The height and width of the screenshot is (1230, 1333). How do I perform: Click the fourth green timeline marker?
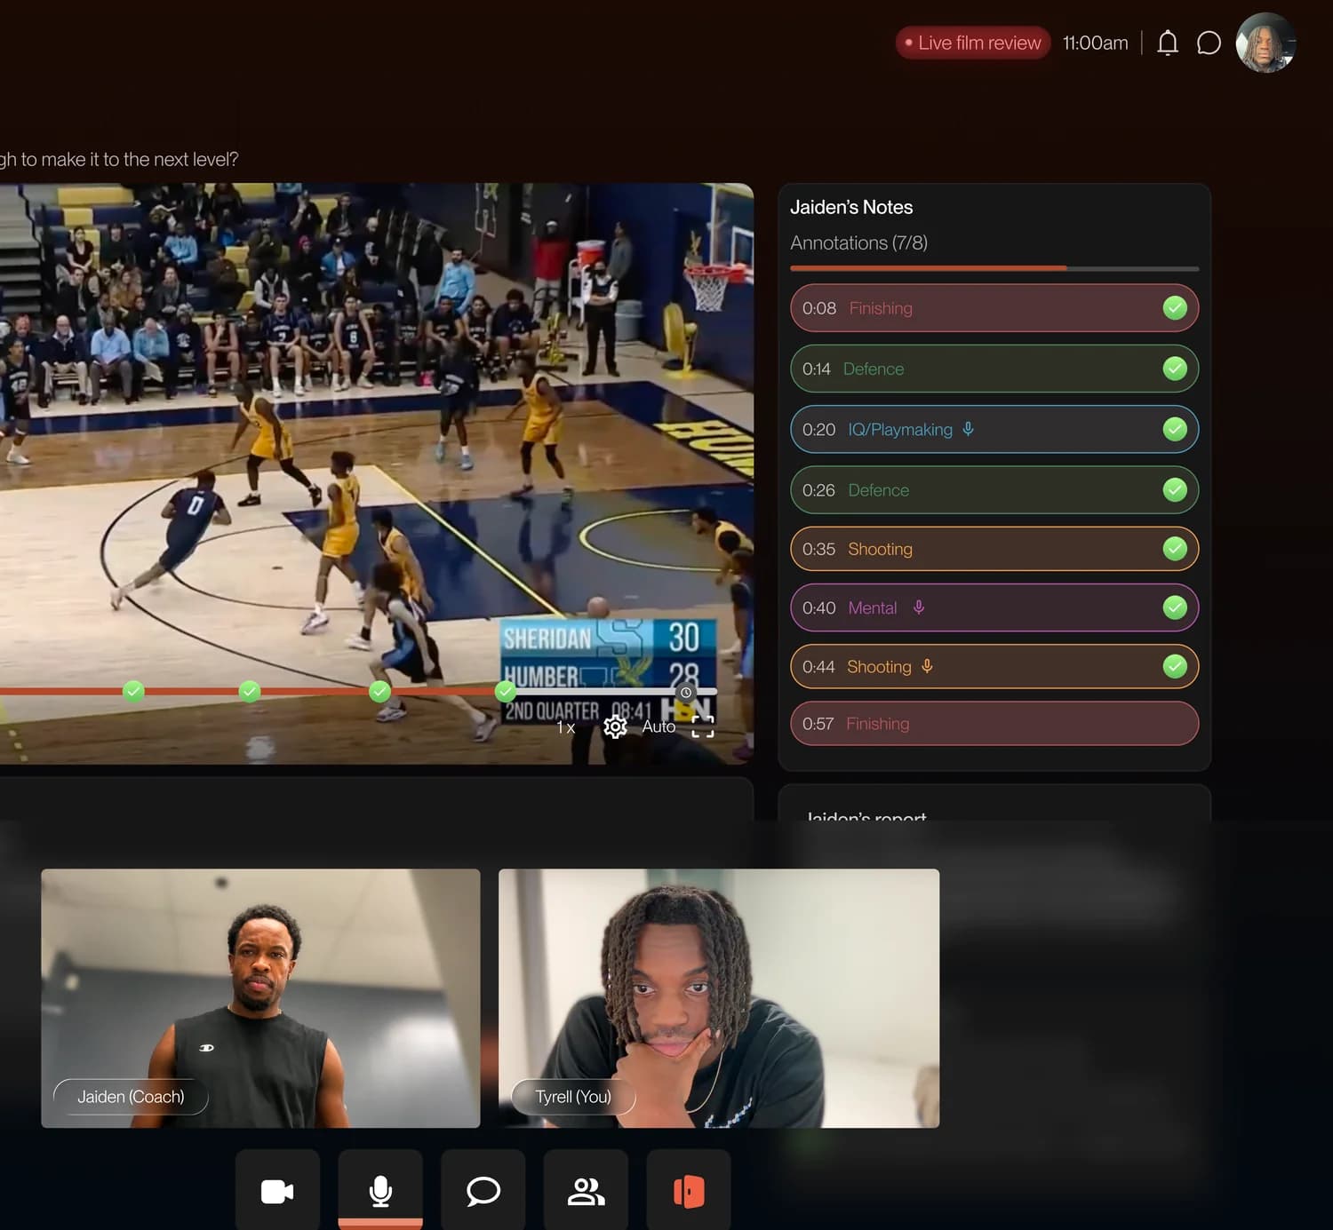(506, 691)
